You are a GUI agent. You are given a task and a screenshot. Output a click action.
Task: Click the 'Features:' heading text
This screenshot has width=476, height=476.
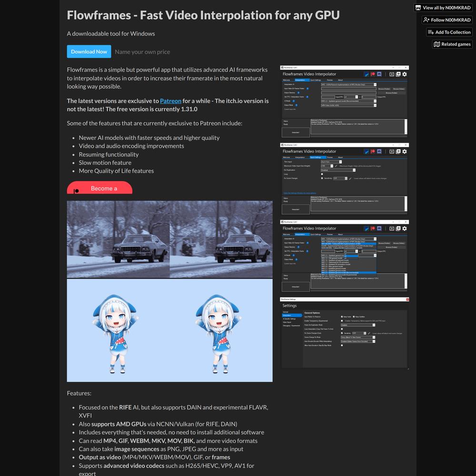click(79, 393)
